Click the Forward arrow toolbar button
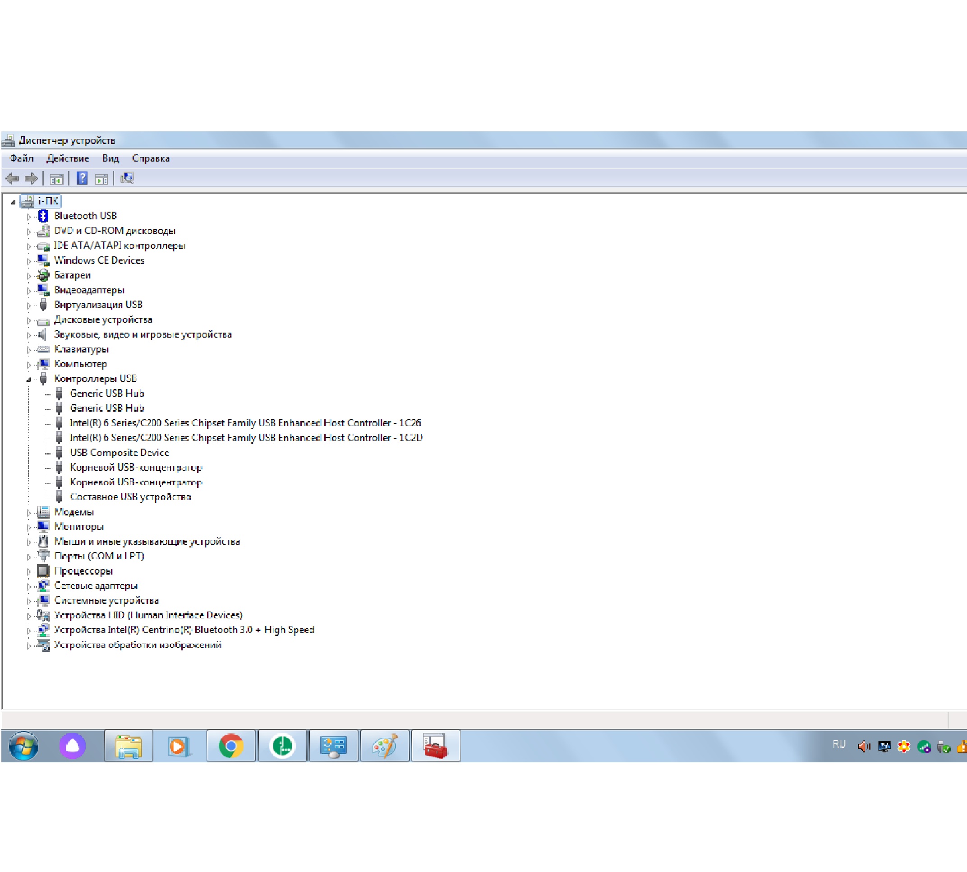Image resolution: width=967 pixels, height=872 pixels. [31, 179]
